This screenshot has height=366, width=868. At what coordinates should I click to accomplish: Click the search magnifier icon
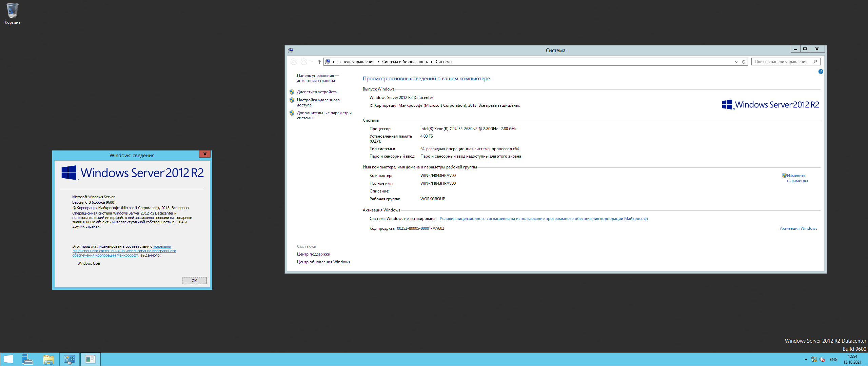click(x=815, y=62)
